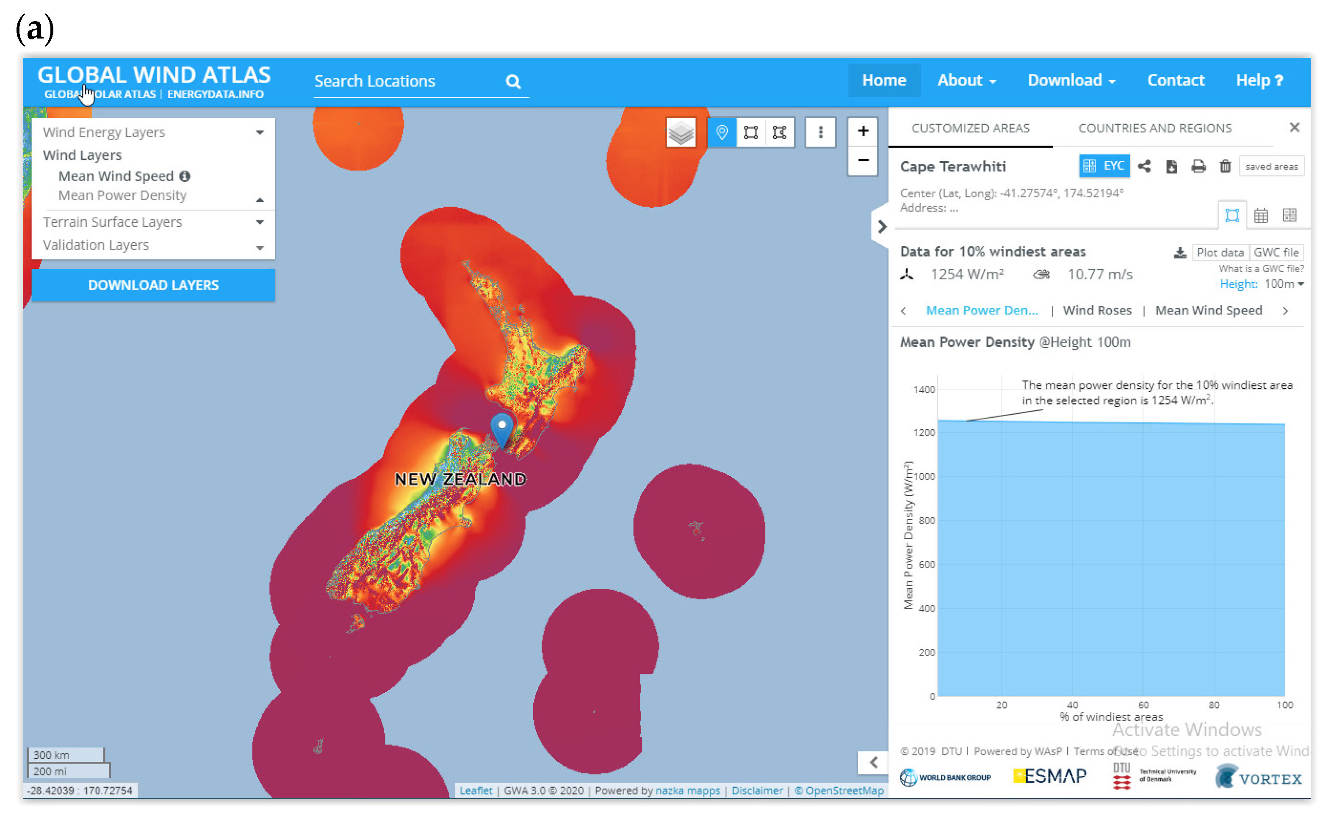Switch to the Countries and Regions tab
This screenshot has height=819, width=1331.
click(1154, 128)
